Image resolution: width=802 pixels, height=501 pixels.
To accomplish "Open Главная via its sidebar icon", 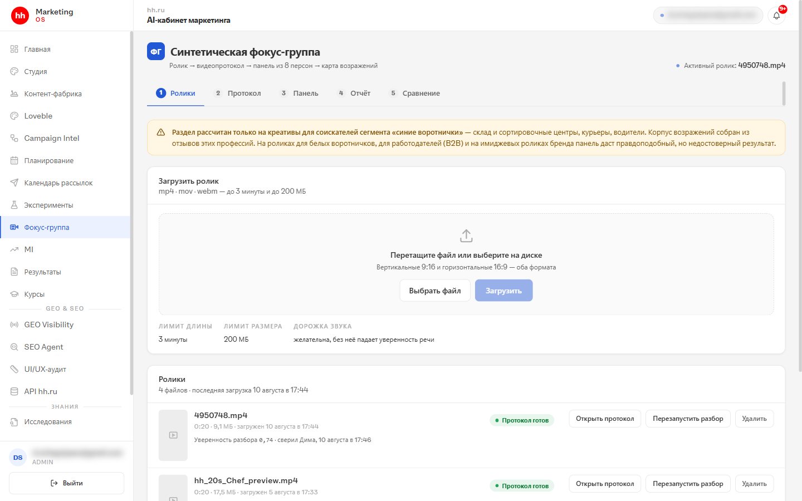I will point(14,49).
